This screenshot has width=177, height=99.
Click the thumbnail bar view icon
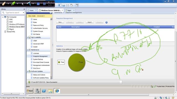click(64, 5)
